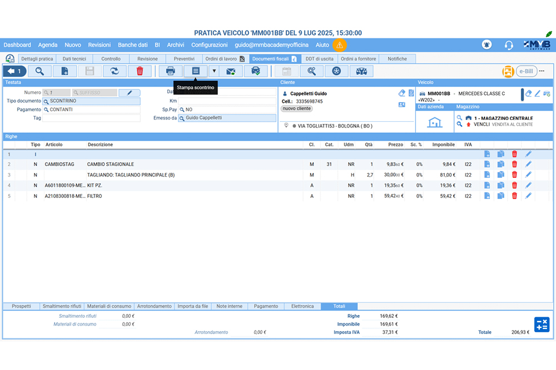Click into the Tag input field
This screenshot has height=370, width=556.
pos(92,118)
